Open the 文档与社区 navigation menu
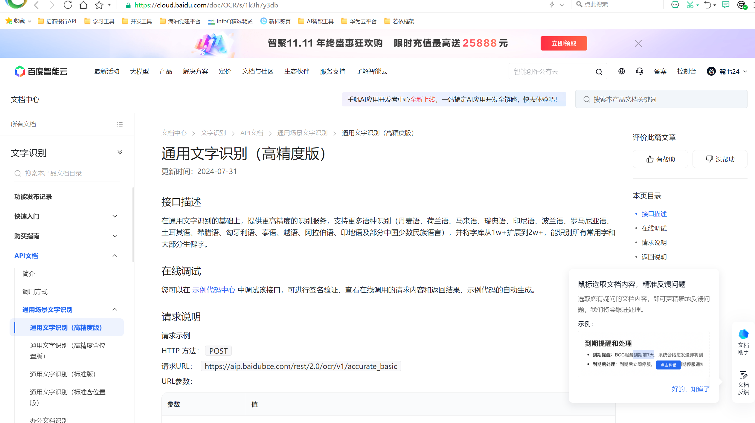The width and height of the screenshot is (755, 423). [x=258, y=71]
